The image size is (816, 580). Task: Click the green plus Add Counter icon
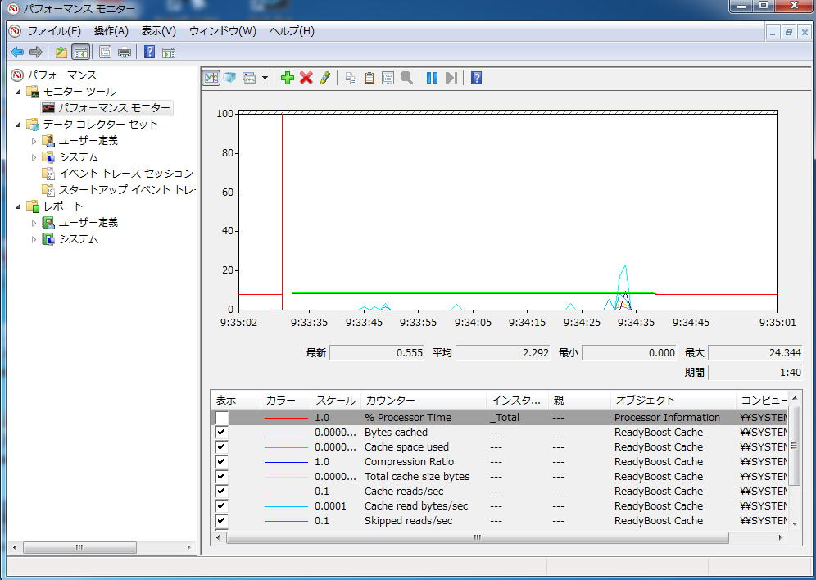click(287, 78)
